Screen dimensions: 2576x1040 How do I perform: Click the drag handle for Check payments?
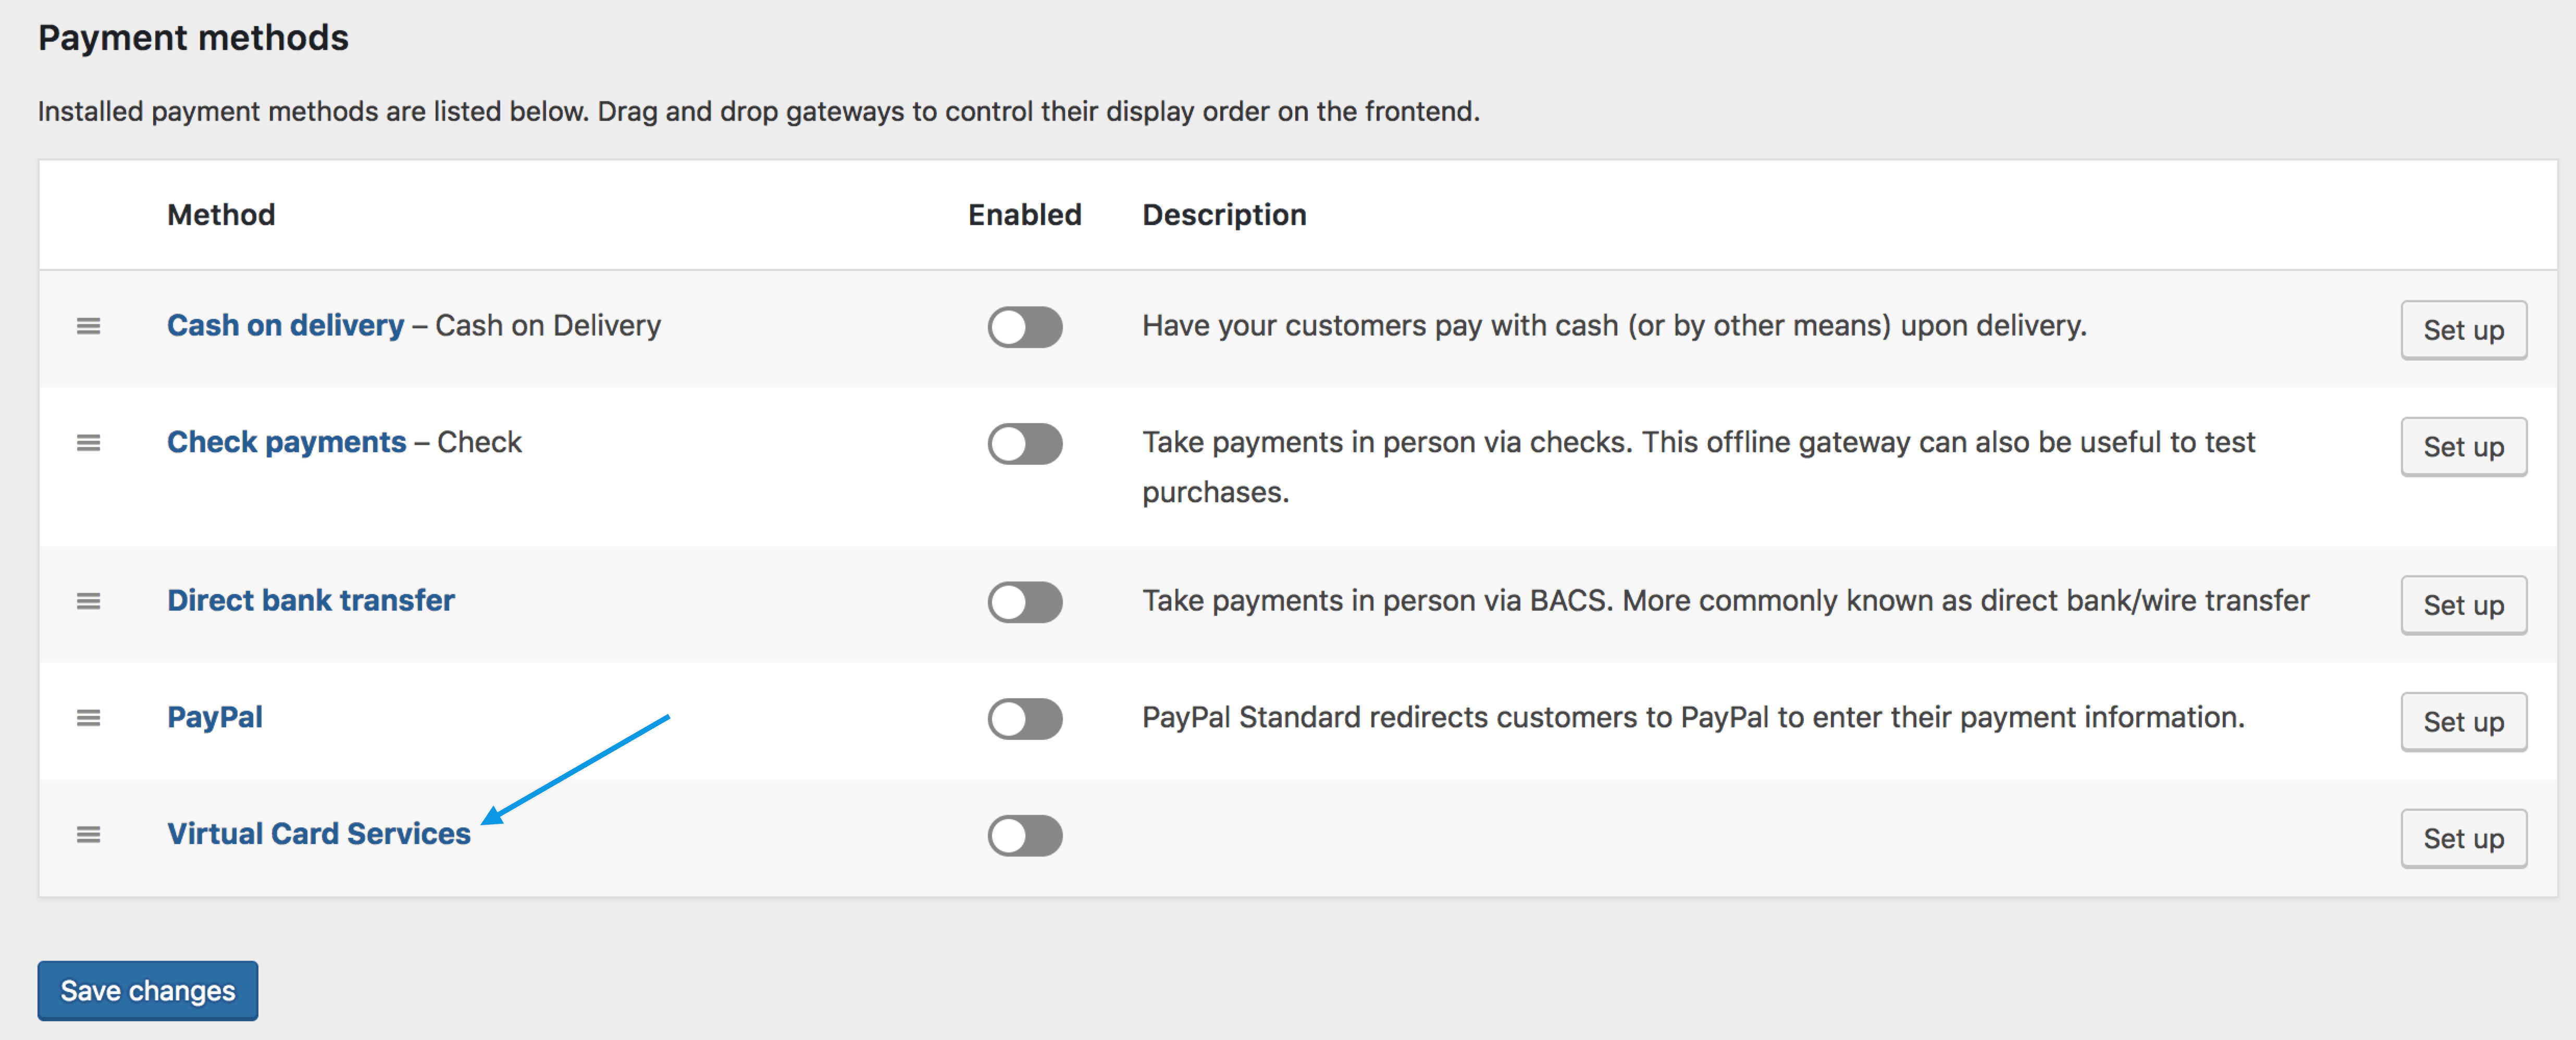click(x=88, y=443)
